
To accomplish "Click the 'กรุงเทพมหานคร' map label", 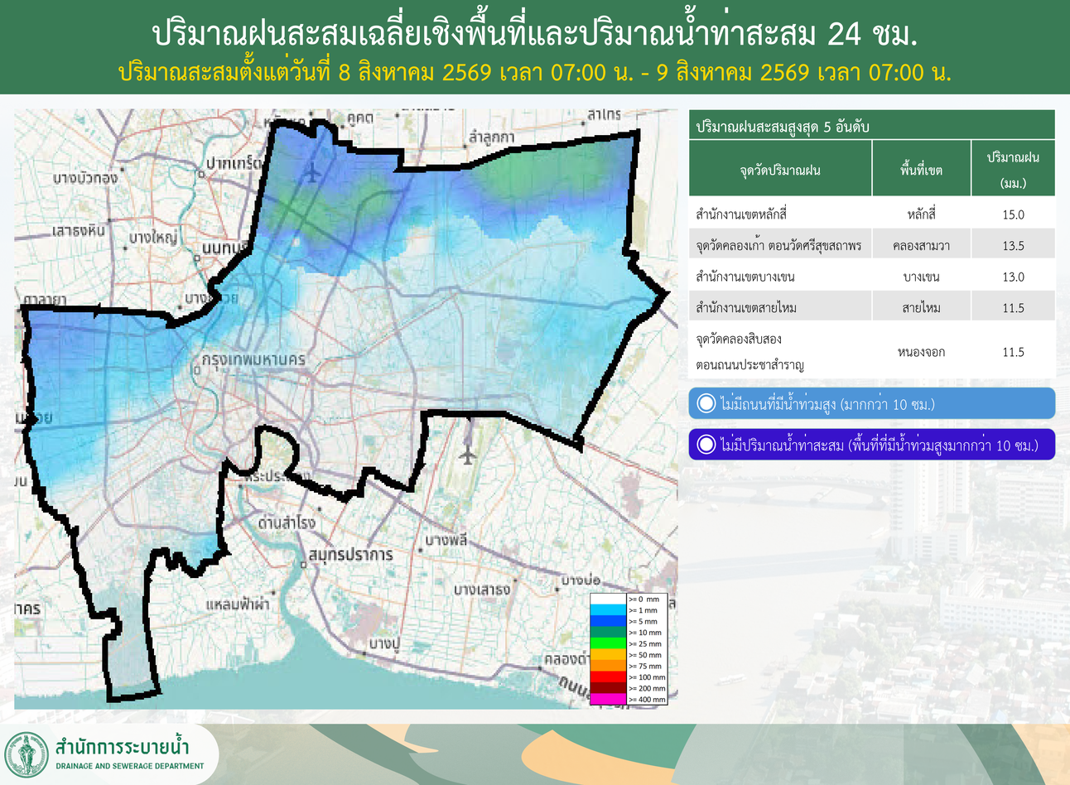I will click(x=253, y=359).
